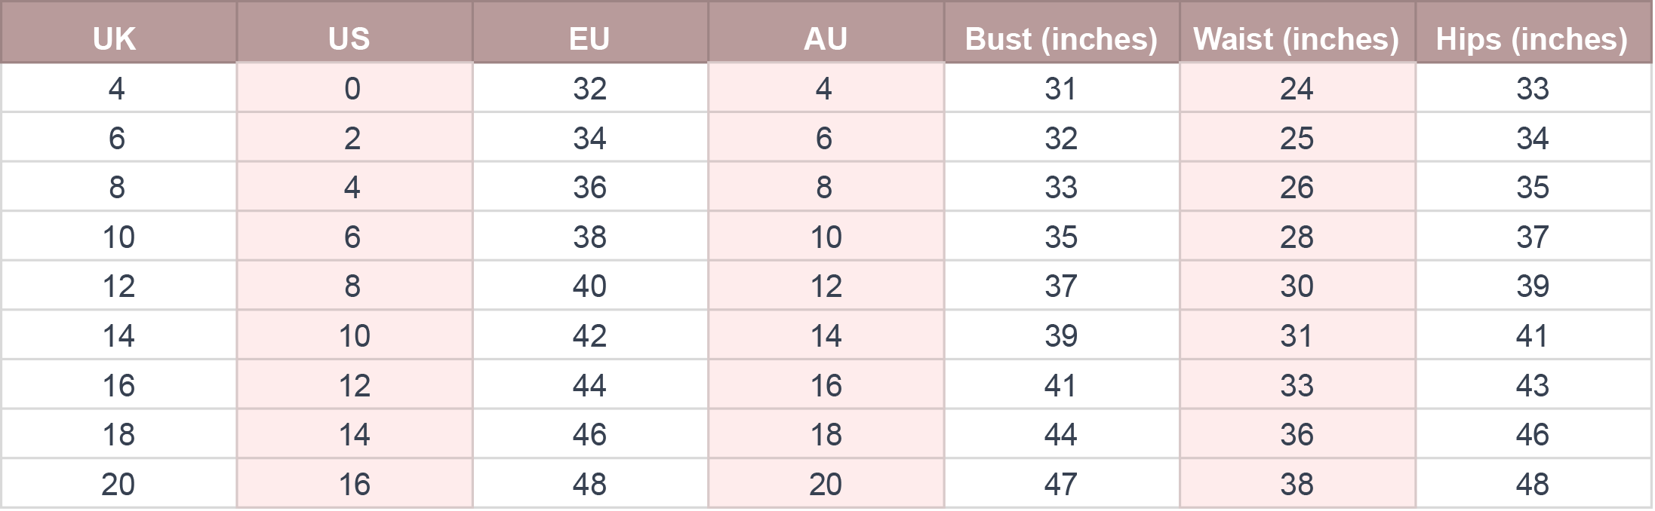Click the bust value 47 cell
The height and width of the screenshot is (511, 1655).
(x=1062, y=484)
